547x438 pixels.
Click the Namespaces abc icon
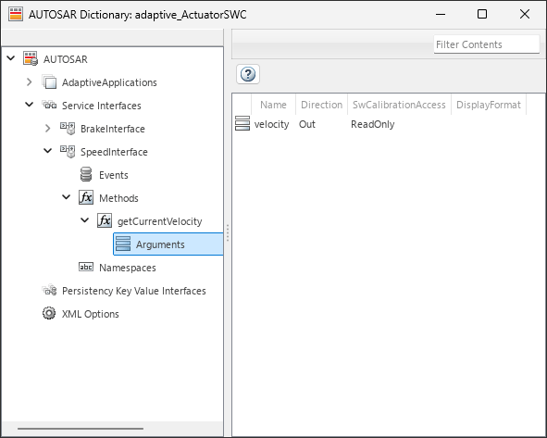(86, 267)
